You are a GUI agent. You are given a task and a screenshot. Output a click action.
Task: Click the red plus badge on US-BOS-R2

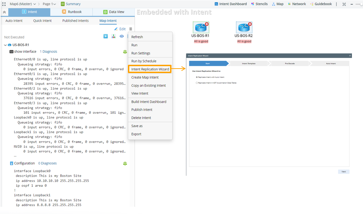250,24
